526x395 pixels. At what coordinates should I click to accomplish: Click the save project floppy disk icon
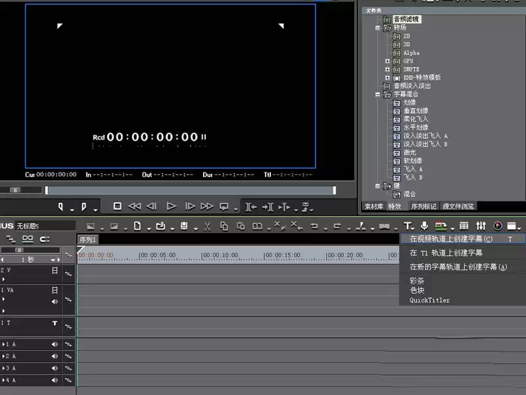[184, 226]
